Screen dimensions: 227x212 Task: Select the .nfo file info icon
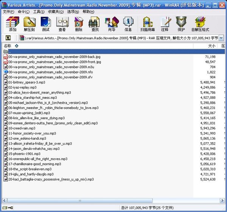click(6, 72)
